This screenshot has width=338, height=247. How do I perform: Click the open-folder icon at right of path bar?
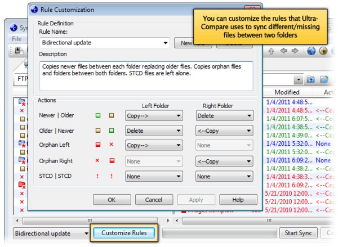(x=324, y=79)
